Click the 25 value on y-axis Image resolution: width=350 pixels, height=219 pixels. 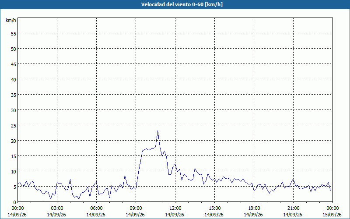click(14, 126)
